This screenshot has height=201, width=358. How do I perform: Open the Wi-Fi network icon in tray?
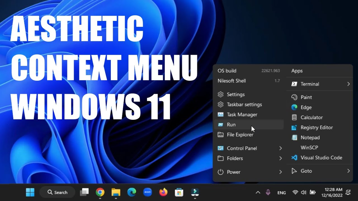pos(295,192)
